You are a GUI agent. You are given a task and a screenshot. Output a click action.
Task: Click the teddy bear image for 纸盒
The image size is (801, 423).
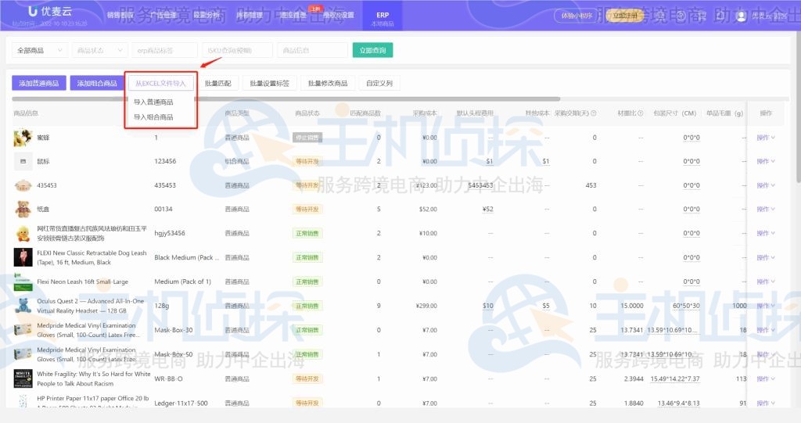[22, 209]
